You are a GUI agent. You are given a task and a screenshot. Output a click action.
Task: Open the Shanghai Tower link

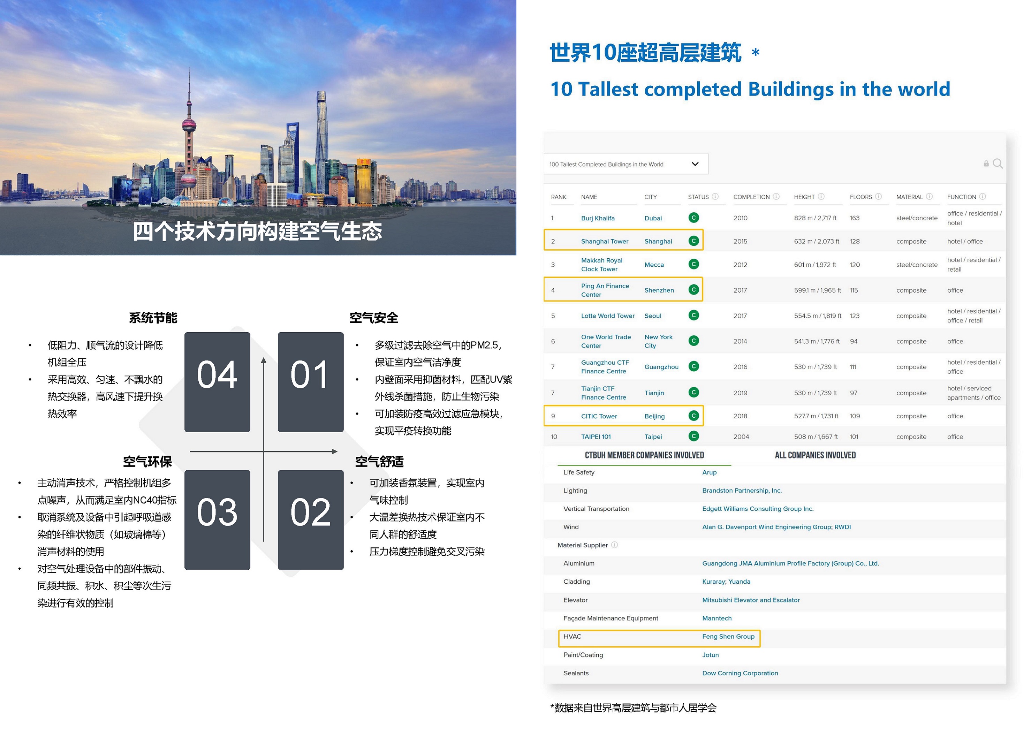(605, 242)
